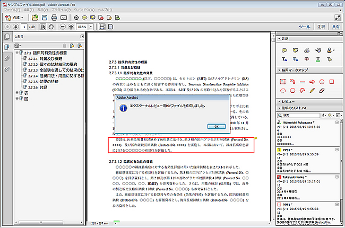Click the gear settings icon in toolbar
Image resolution: width=345 pixels, height=228 pixels.
76,17
